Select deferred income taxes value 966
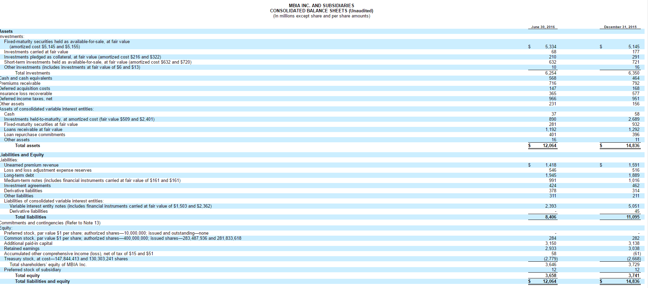Image resolution: width=648 pixels, height=288 pixels. [552, 99]
